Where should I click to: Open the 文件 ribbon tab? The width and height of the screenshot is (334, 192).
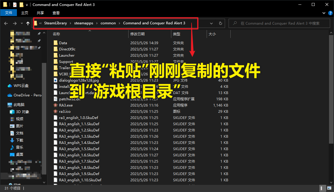pos(9,13)
